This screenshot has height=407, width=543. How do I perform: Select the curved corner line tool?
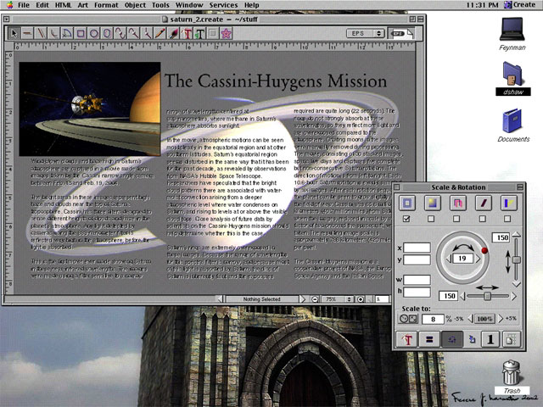53,34
